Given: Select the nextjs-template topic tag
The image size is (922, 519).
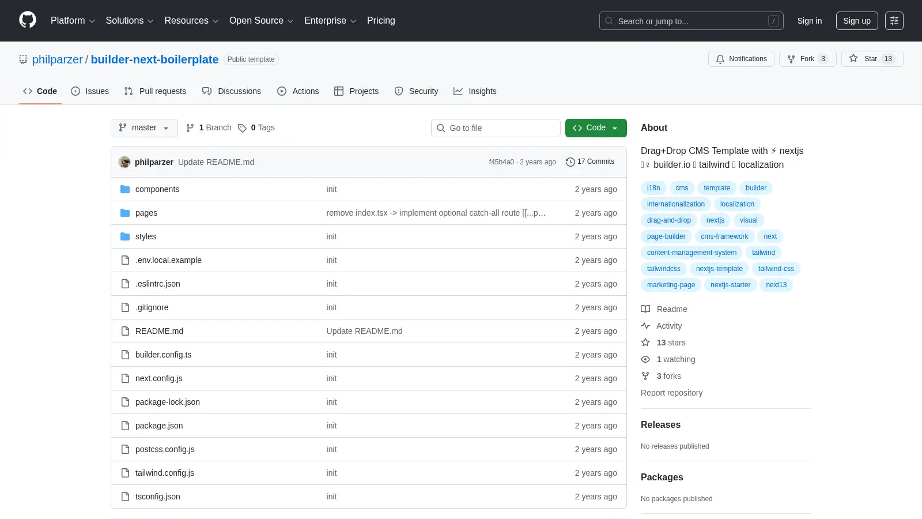Looking at the screenshot, I should pos(719,269).
